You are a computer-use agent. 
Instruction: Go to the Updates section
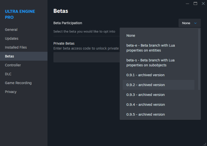coord(12,38)
